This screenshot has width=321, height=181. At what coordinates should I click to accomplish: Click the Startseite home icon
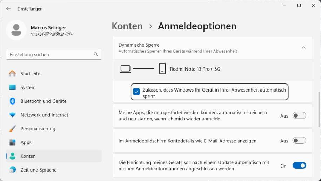point(12,74)
